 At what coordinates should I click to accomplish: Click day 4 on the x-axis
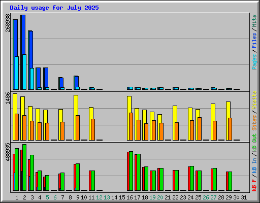(x=40, y=197)
